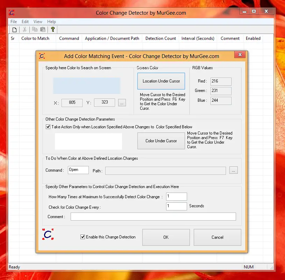Click the Paste icon on the toolbar

pos(42,29)
